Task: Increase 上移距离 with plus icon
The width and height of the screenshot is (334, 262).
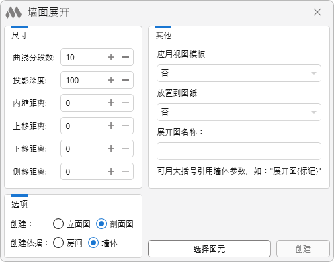Action: pos(111,126)
